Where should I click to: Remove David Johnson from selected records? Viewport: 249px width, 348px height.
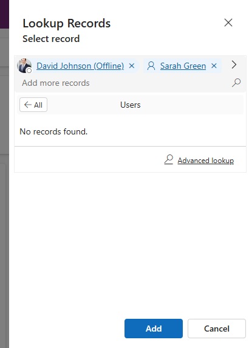(x=132, y=66)
